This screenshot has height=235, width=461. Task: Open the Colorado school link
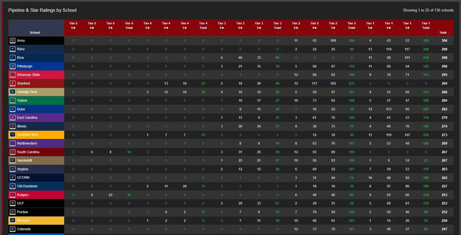coord(24,229)
